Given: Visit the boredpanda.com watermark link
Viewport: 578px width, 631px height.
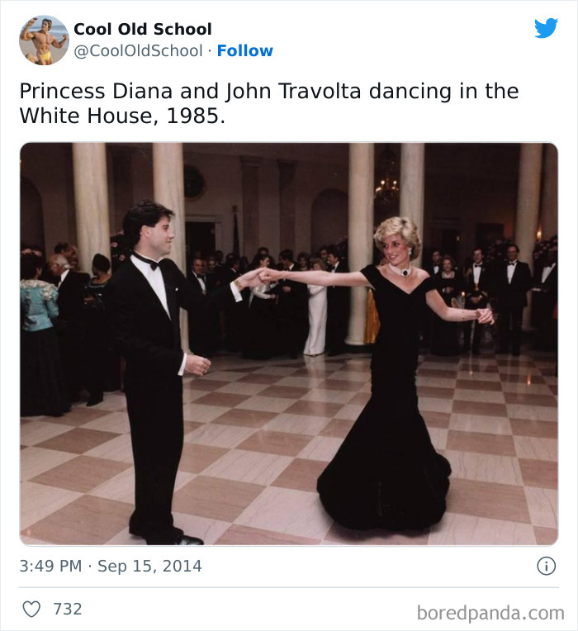Looking at the screenshot, I should click(490, 612).
